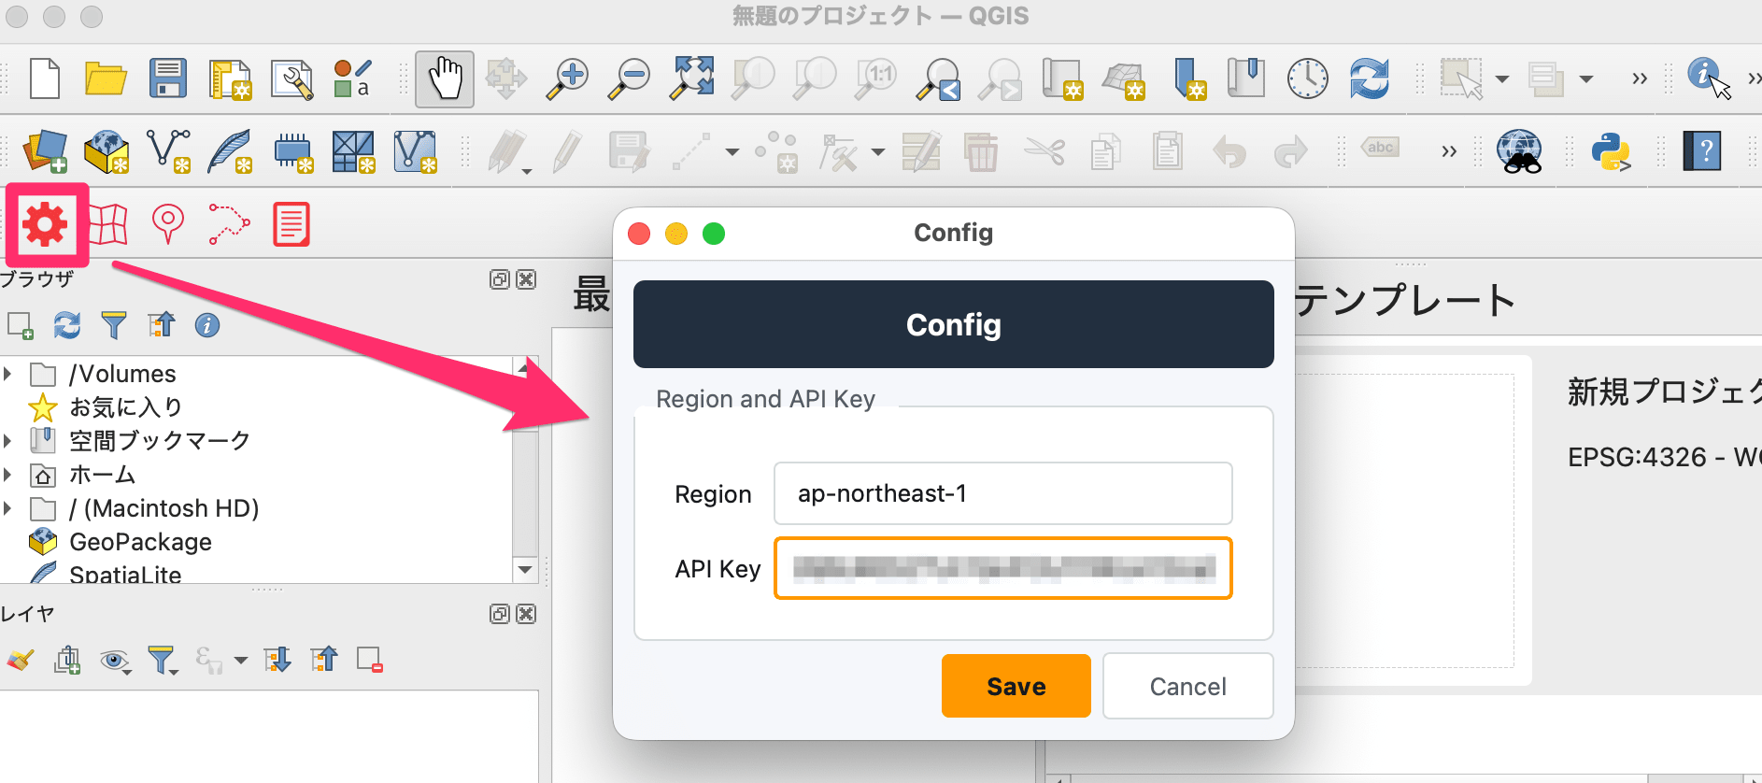Screen dimensions: 1762x783
Task: Click the OpenStreetMap search globe icon
Action: (x=1520, y=151)
